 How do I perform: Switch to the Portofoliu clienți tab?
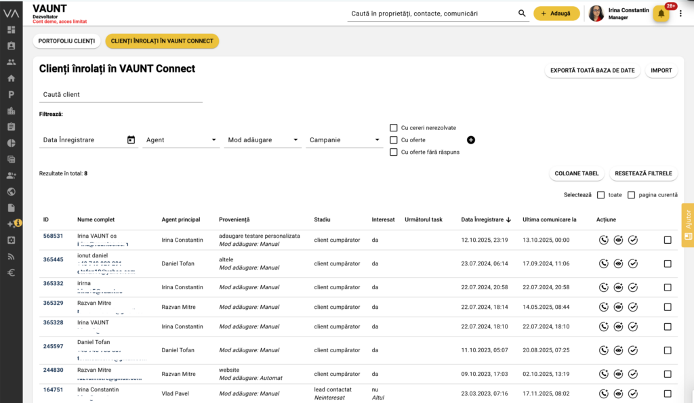coord(66,41)
